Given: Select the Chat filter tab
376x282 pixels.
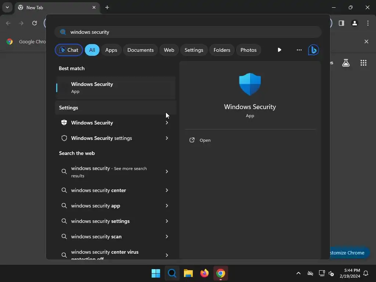Looking at the screenshot, I should click(x=69, y=50).
